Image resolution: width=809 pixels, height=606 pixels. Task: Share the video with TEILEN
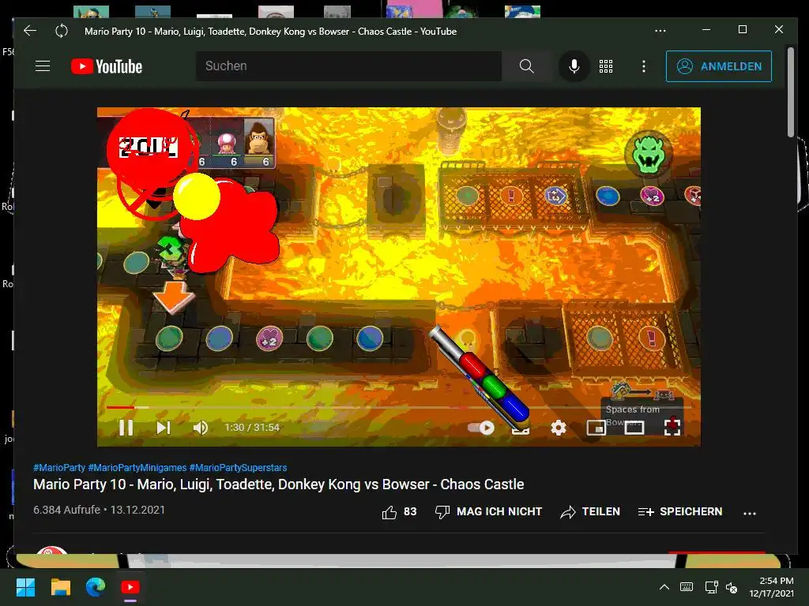tap(590, 511)
